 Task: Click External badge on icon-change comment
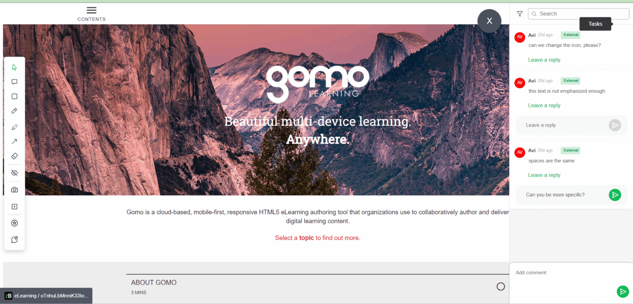tap(571, 35)
